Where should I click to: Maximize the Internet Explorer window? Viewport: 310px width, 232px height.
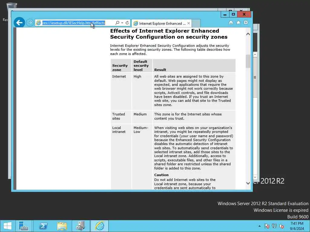[x=233, y=14]
